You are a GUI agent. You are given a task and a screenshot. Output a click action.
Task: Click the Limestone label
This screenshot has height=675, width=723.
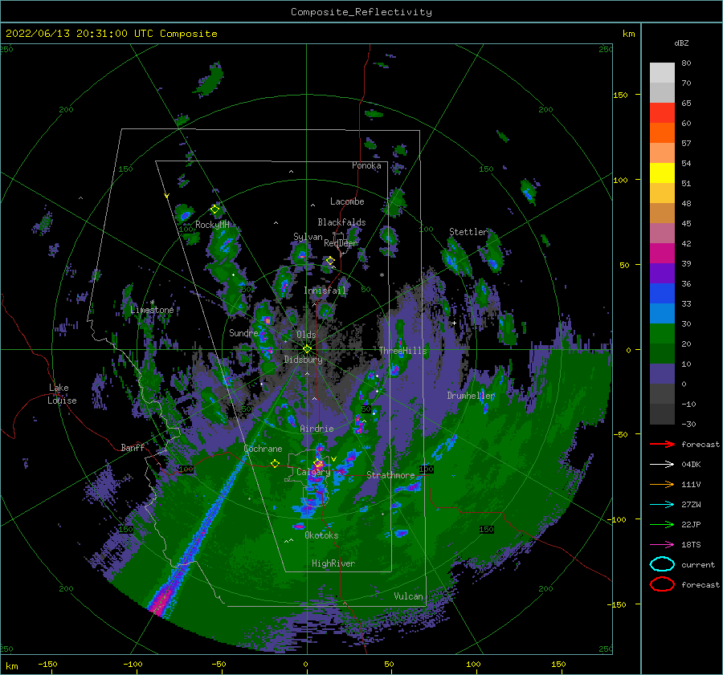pyautogui.click(x=152, y=310)
